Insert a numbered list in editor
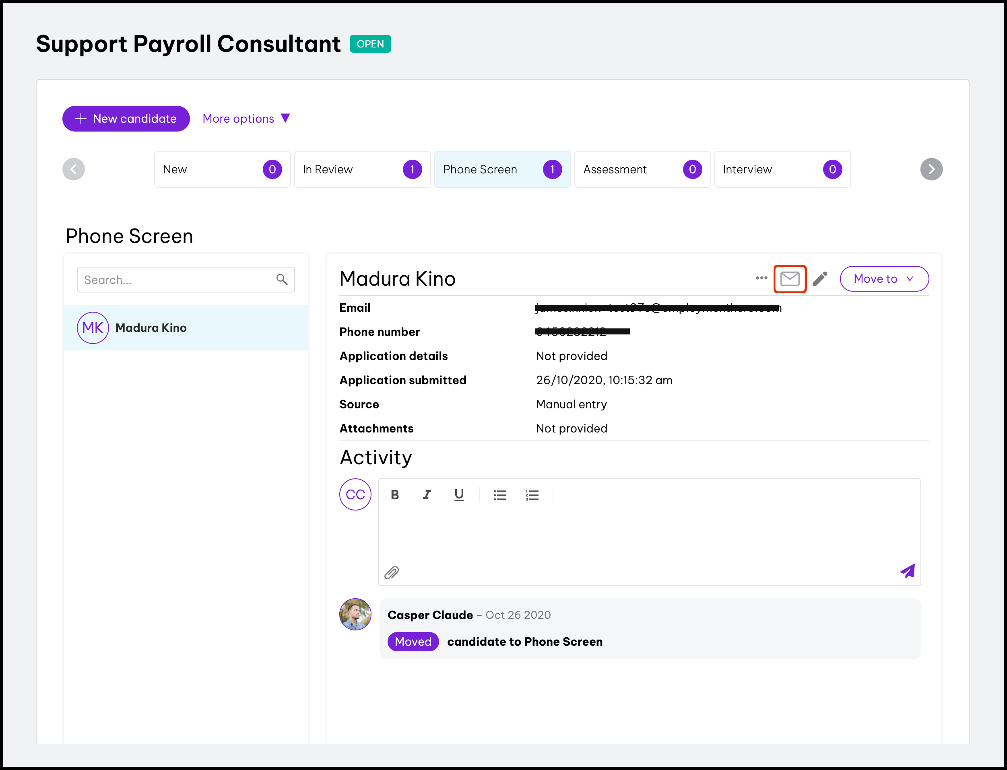Screen dimensions: 1007x770 coord(532,495)
